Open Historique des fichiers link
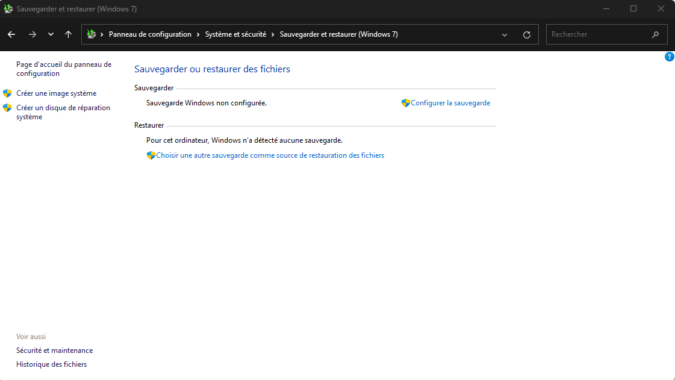The height and width of the screenshot is (380, 675). click(x=52, y=364)
